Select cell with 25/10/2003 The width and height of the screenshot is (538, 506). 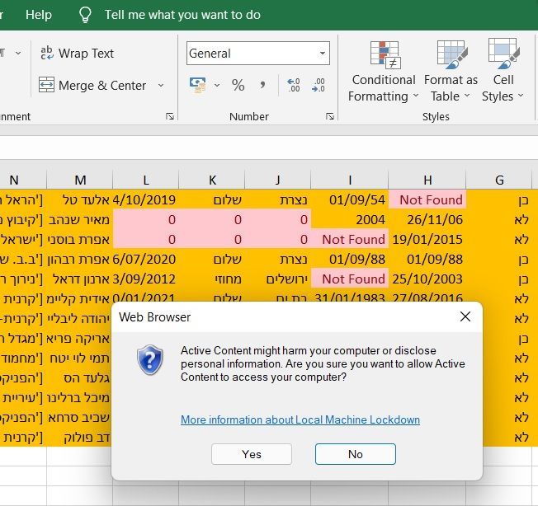(427, 279)
